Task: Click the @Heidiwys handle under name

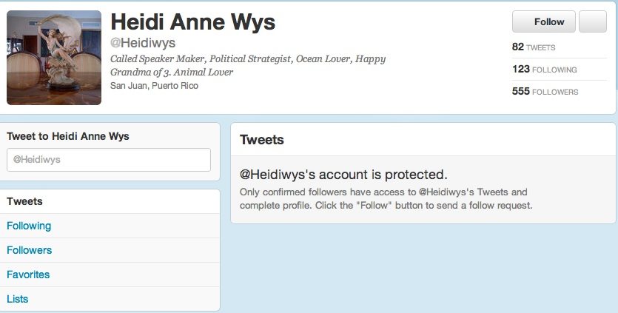Action: coord(143,43)
